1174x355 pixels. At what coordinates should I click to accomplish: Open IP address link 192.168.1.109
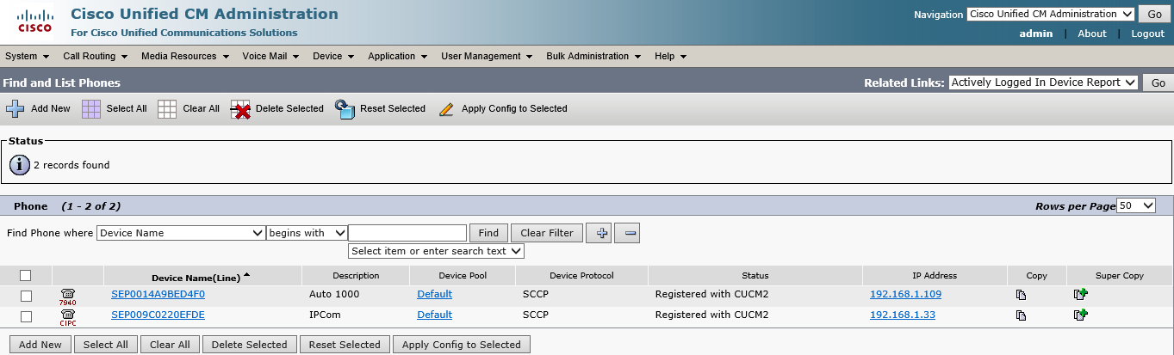[x=905, y=294]
